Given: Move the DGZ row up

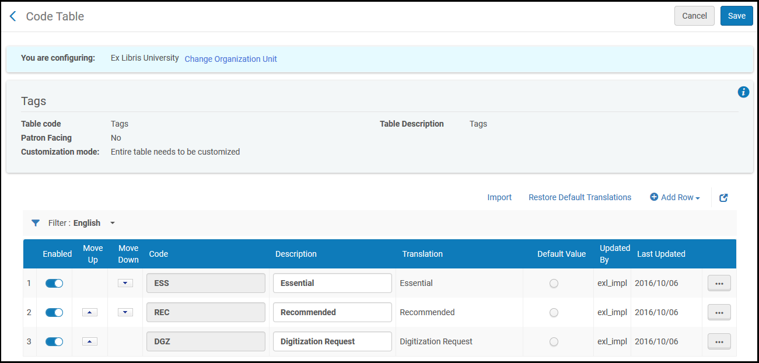Looking at the screenshot, I should coord(90,341).
